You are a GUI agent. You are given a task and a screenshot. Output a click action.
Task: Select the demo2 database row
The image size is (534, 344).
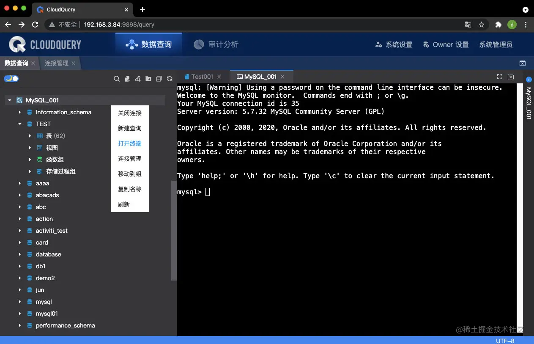[x=45, y=278]
